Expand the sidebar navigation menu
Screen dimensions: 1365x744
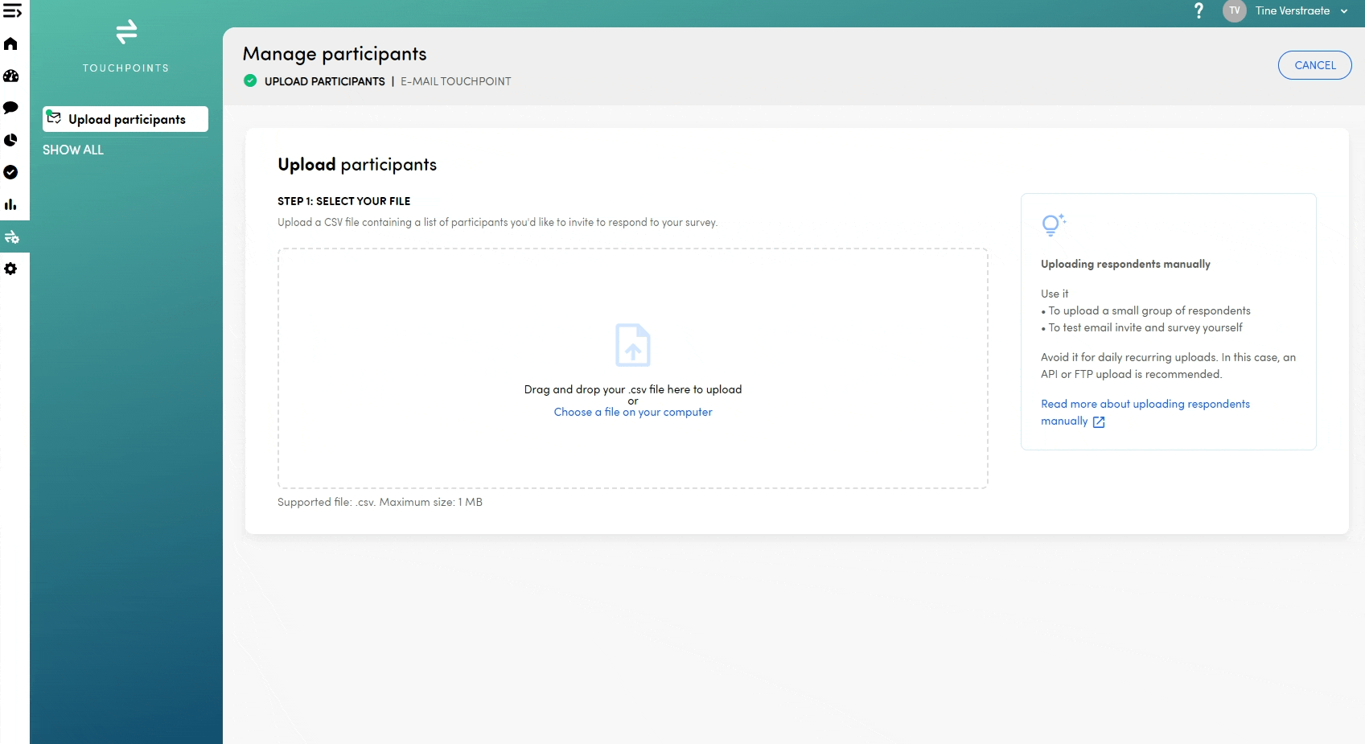pos(12,11)
